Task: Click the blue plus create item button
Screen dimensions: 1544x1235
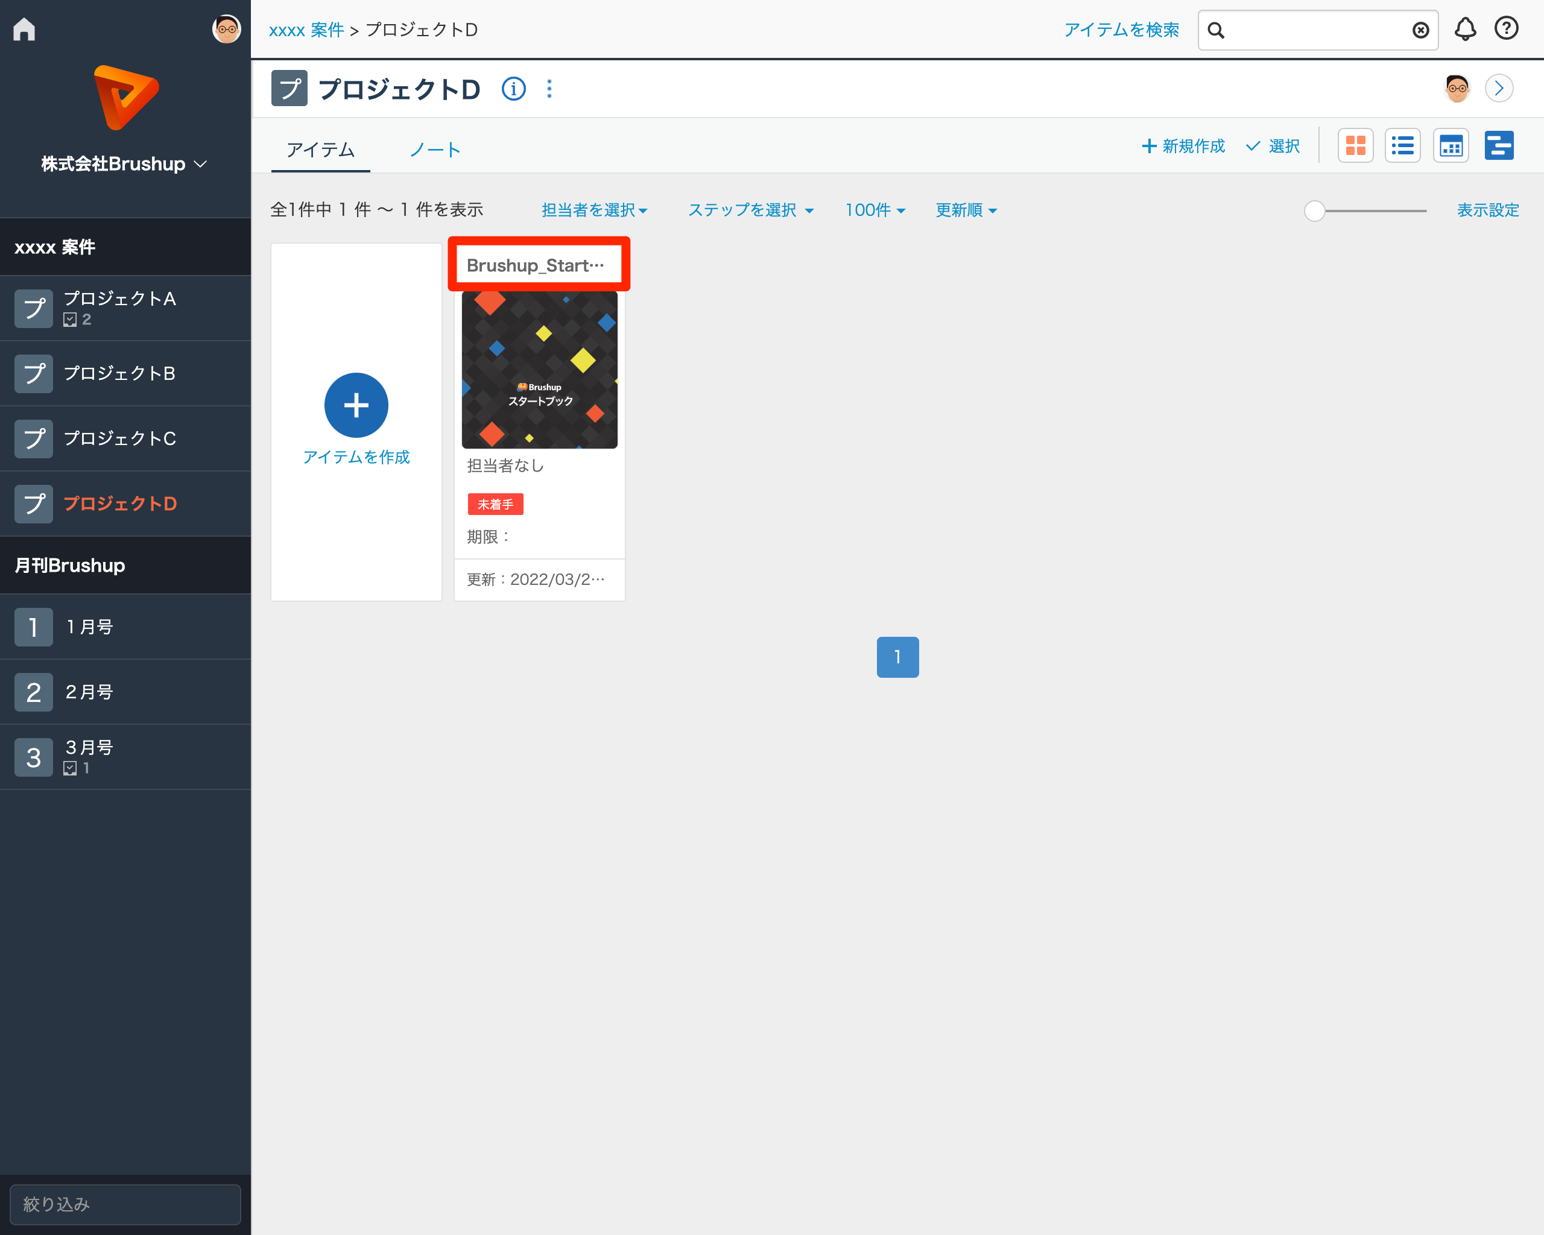Action: (x=356, y=405)
